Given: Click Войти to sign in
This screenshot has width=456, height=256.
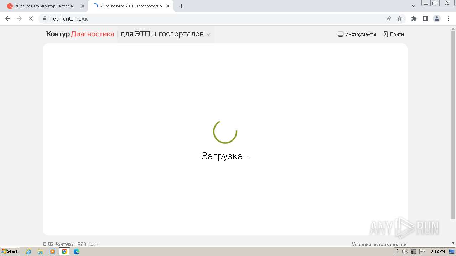Looking at the screenshot, I should point(393,34).
